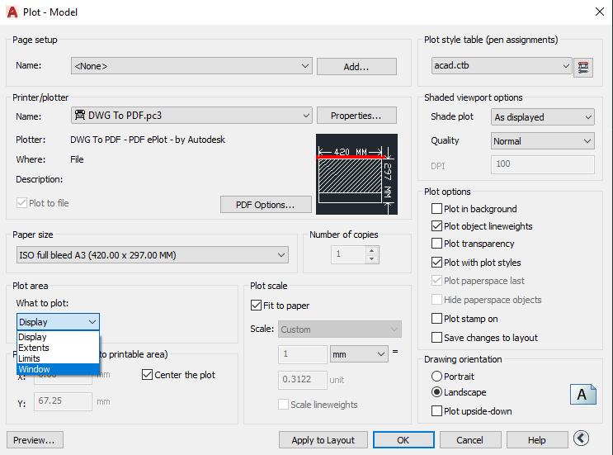Viewport: 613px width, 455px height.
Task: Click the DPI value field
Action: (543, 164)
